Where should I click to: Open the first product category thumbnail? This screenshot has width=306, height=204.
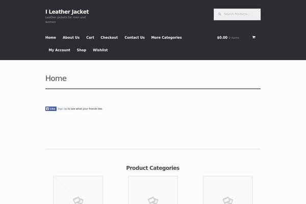tap(78, 190)
